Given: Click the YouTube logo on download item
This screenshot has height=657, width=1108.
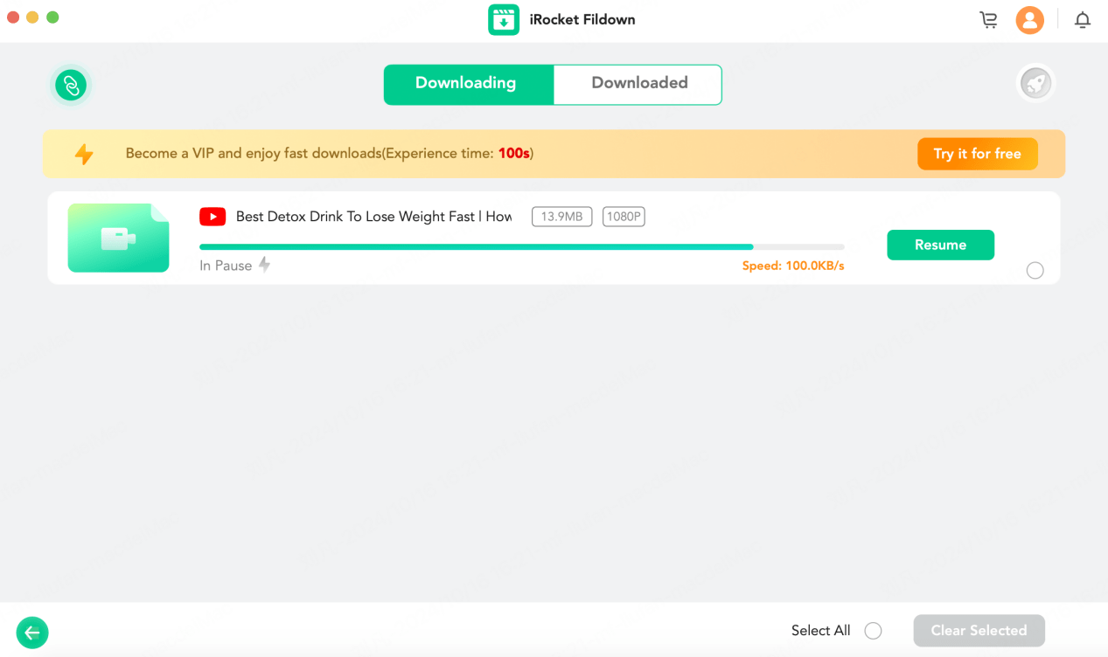Looking at the screenshot, I should pos(213,217).
